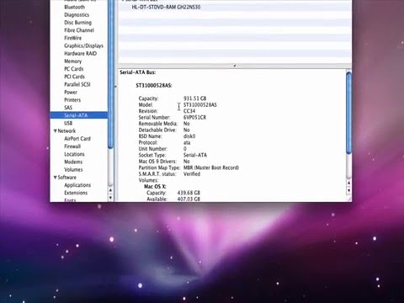Collapse the Software section triangle
Viewport: 404px width, 303px height.
[56, 178]
